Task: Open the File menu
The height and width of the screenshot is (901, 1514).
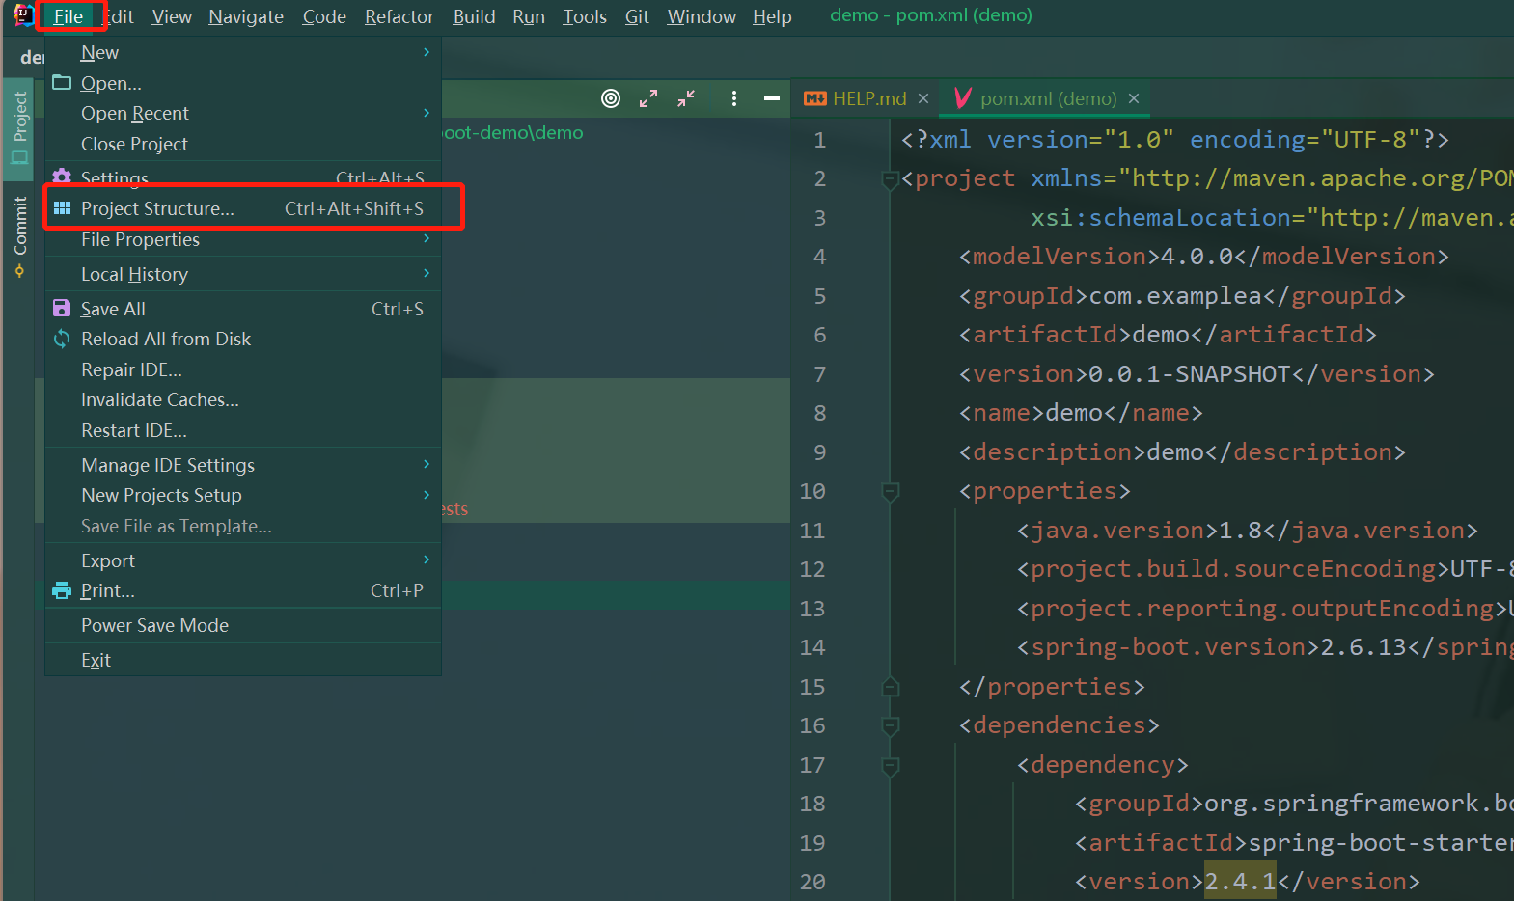Action: (69, 16)
